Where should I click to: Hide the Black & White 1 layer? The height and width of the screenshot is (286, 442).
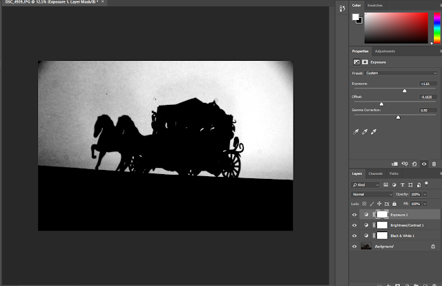pos(354,236)
